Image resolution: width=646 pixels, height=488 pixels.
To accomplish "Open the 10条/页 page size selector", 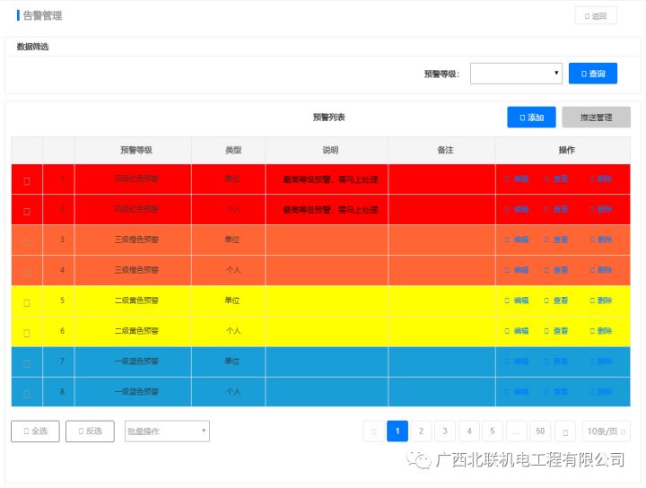I will (x=606, y=431).
